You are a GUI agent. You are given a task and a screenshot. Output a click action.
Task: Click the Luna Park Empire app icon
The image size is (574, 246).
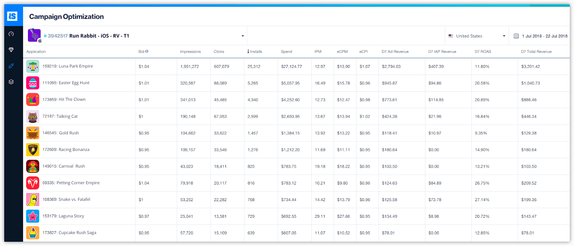[x=33, y=66]
